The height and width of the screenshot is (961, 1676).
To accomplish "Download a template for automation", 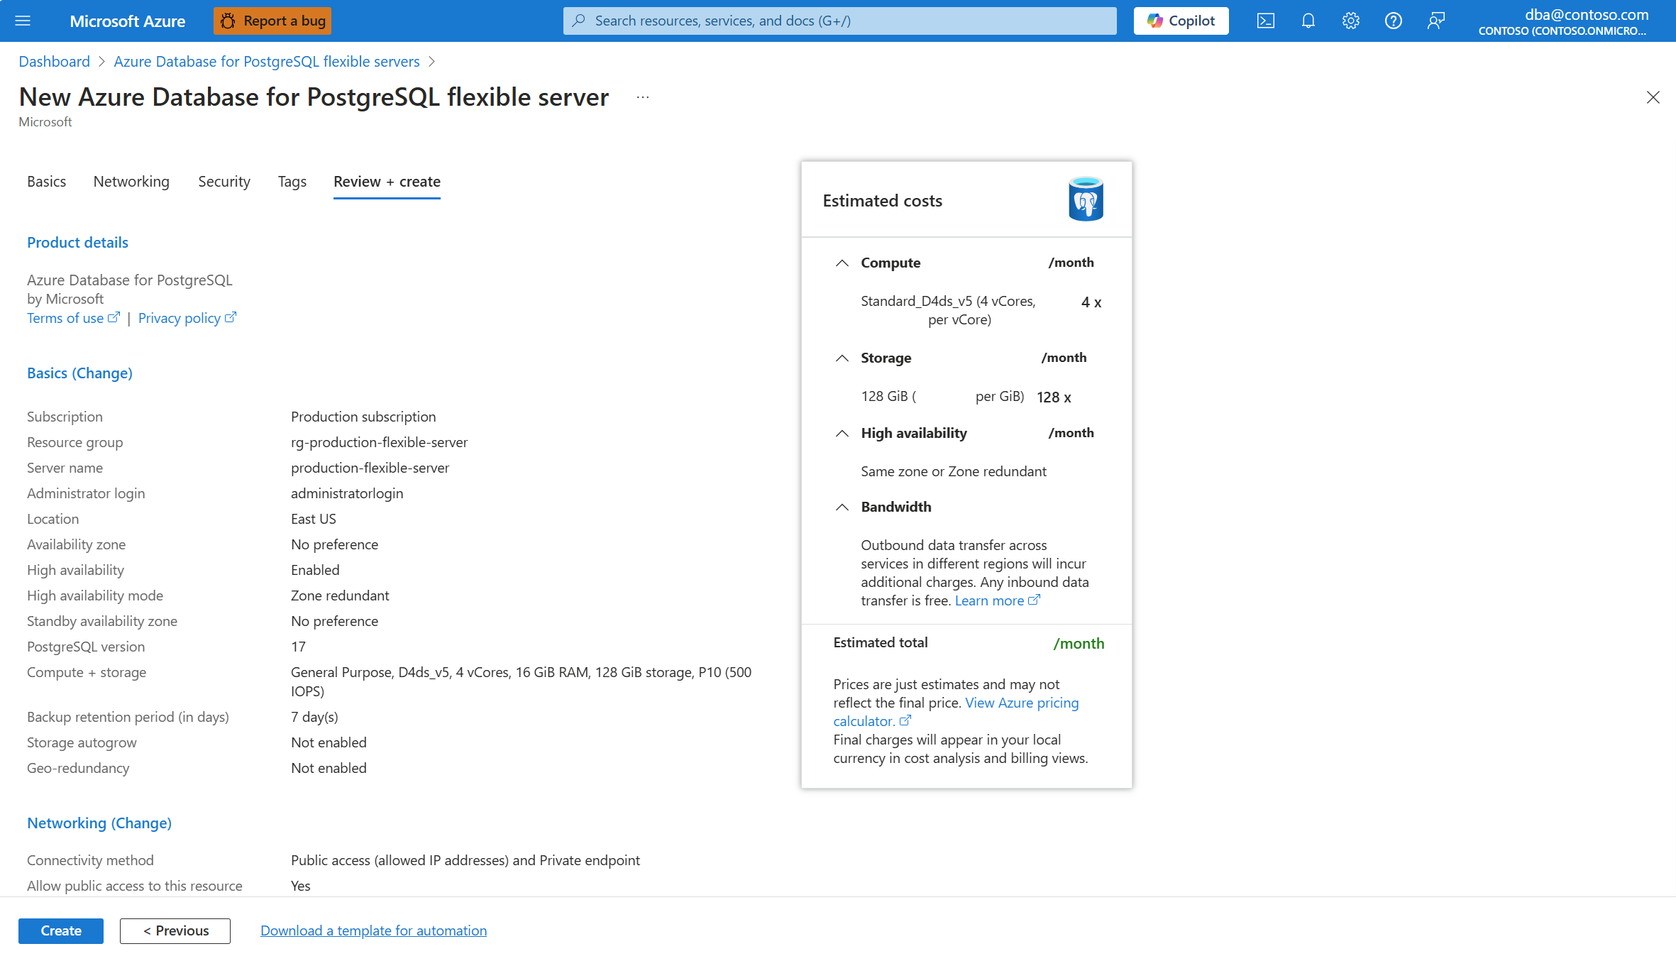I will coord(373,930).
